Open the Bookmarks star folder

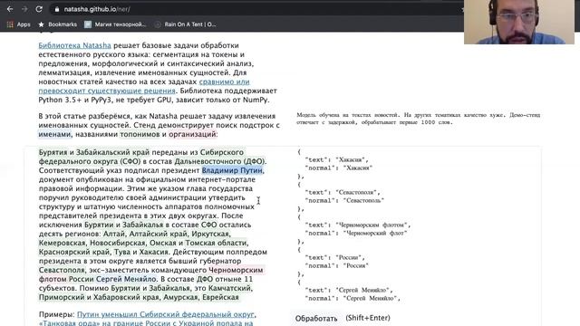(58, 24)
